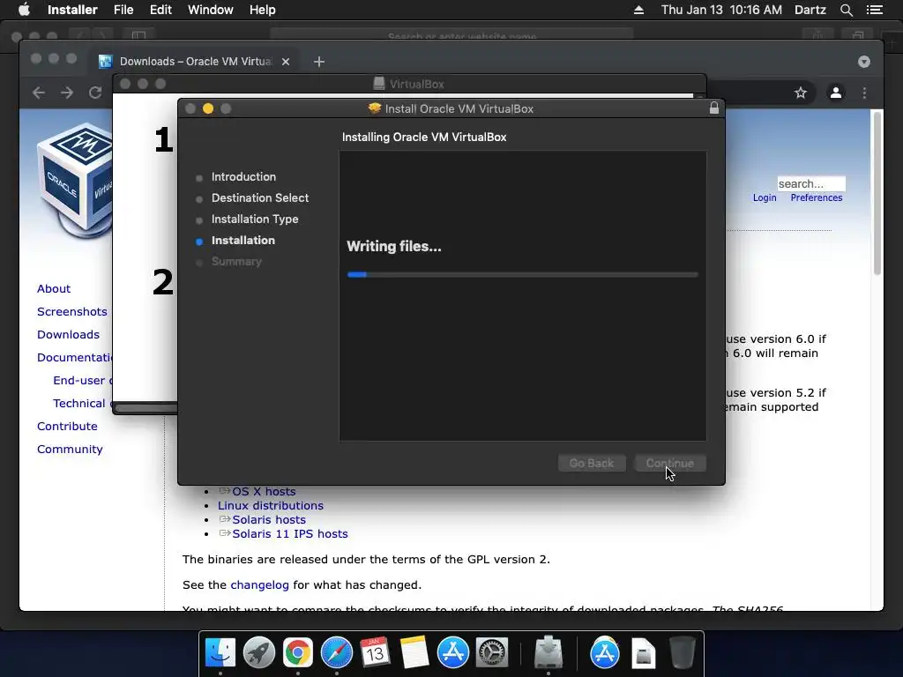903x677 pixels.
Task: Click the Chrome vertical scrollbar
Action: [877, 193]
